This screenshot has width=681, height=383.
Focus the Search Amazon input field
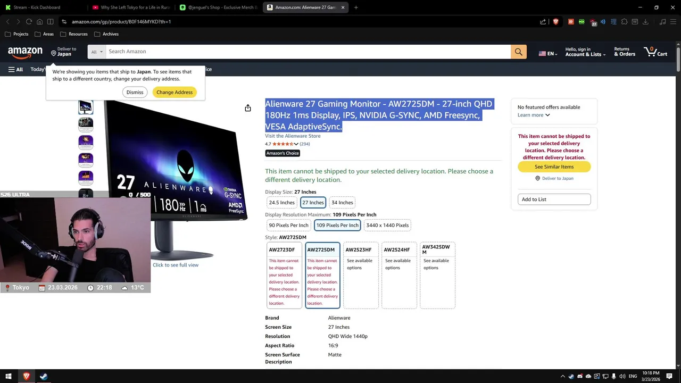click(x=308, y=52)
